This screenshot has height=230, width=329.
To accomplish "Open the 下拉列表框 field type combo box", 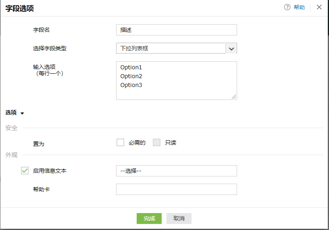I will (171, 48).
